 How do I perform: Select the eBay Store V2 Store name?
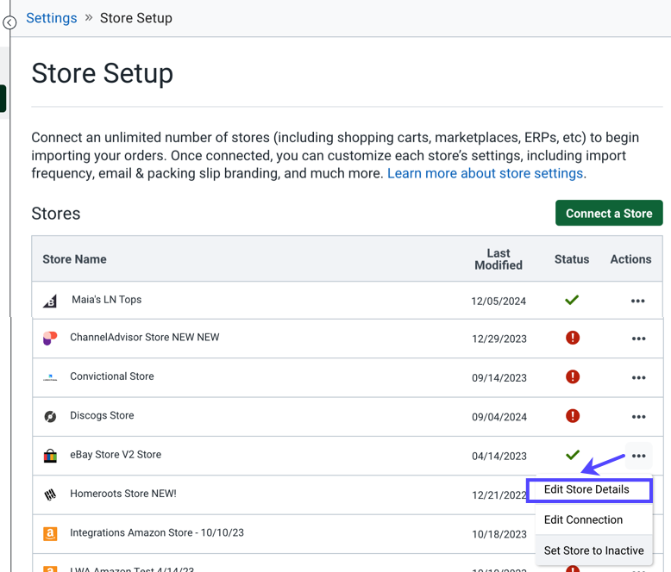pos(116,455)
